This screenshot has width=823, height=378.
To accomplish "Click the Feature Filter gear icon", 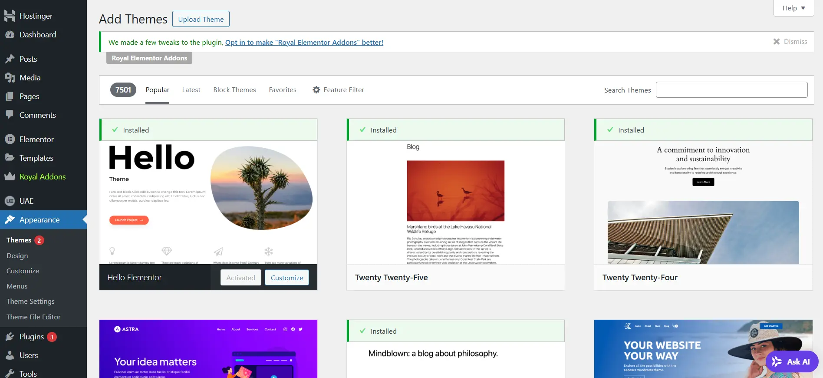I will pos(316,90).
